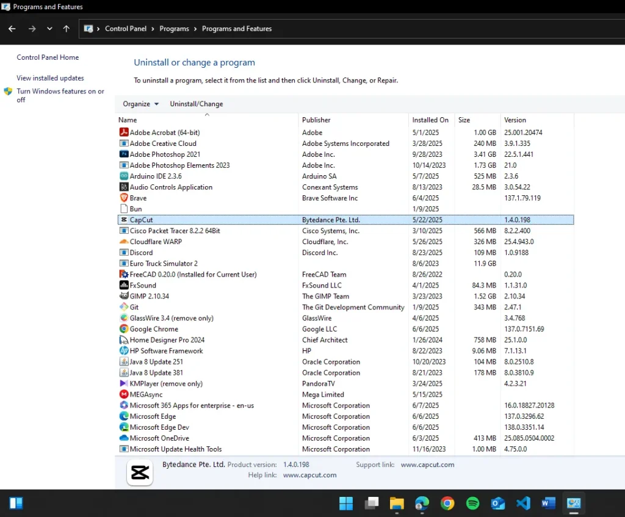Click the CapCut icon in list row
Image resolution: width=625 pixels, height=517 pixels.
[x=124, y=220]
